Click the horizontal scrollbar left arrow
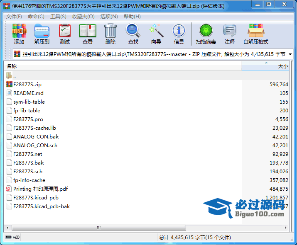The image size is (297, 245). (x=7, y=228)
